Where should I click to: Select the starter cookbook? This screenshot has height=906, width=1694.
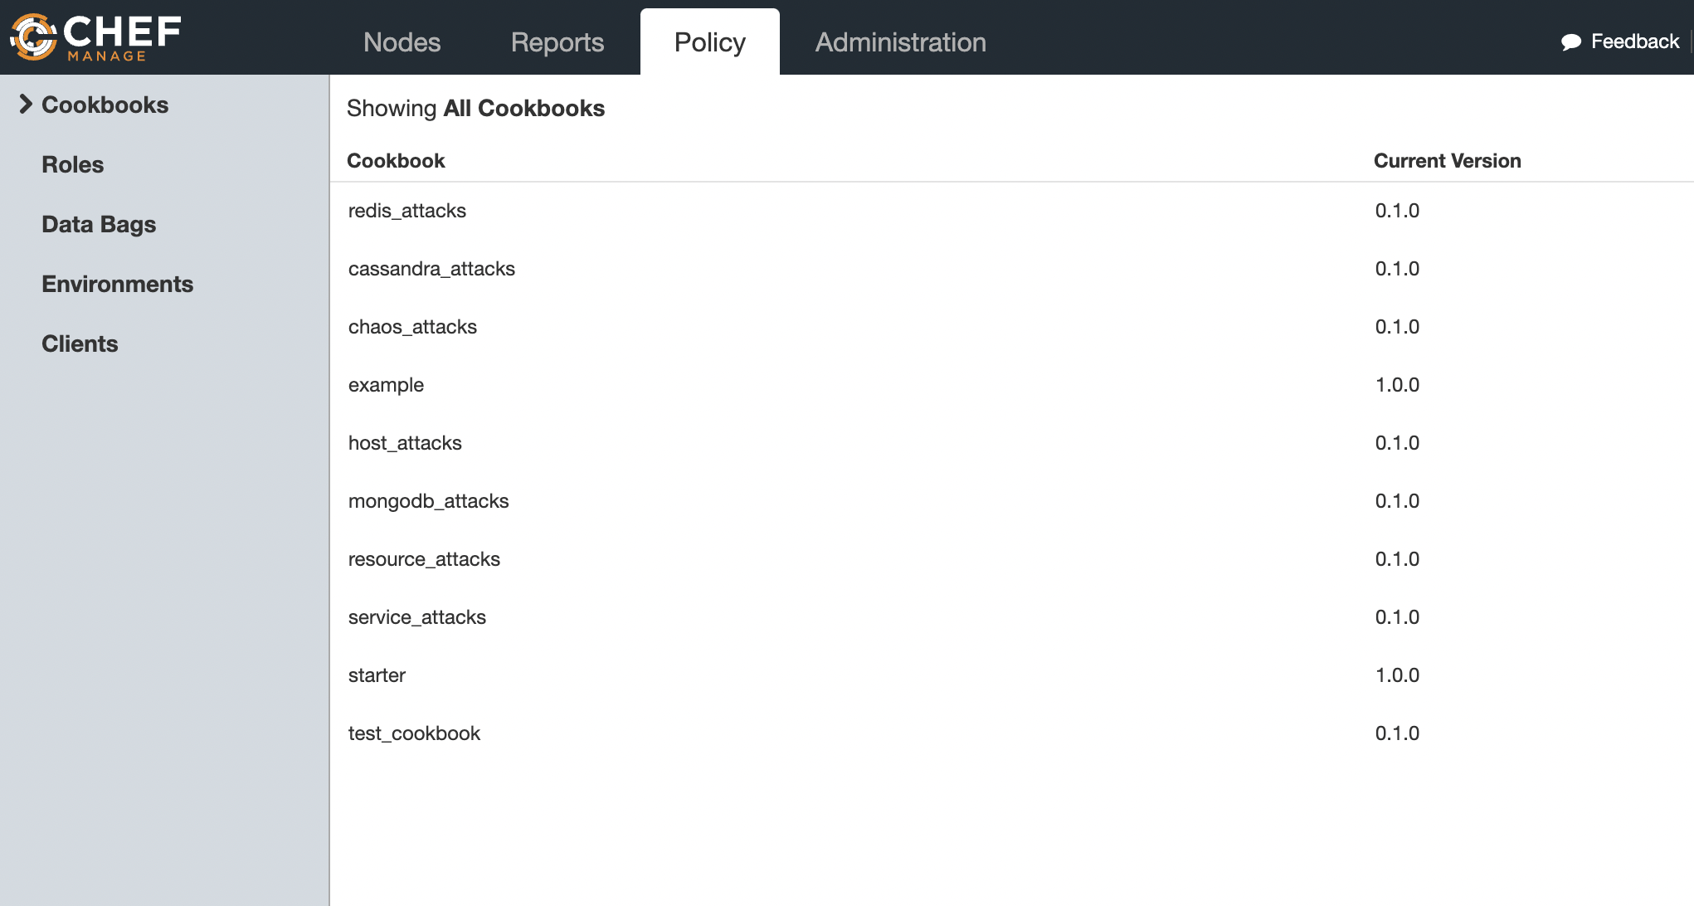(x=377, y=675)
